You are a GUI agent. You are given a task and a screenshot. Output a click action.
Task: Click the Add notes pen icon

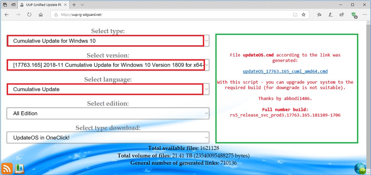330,15
